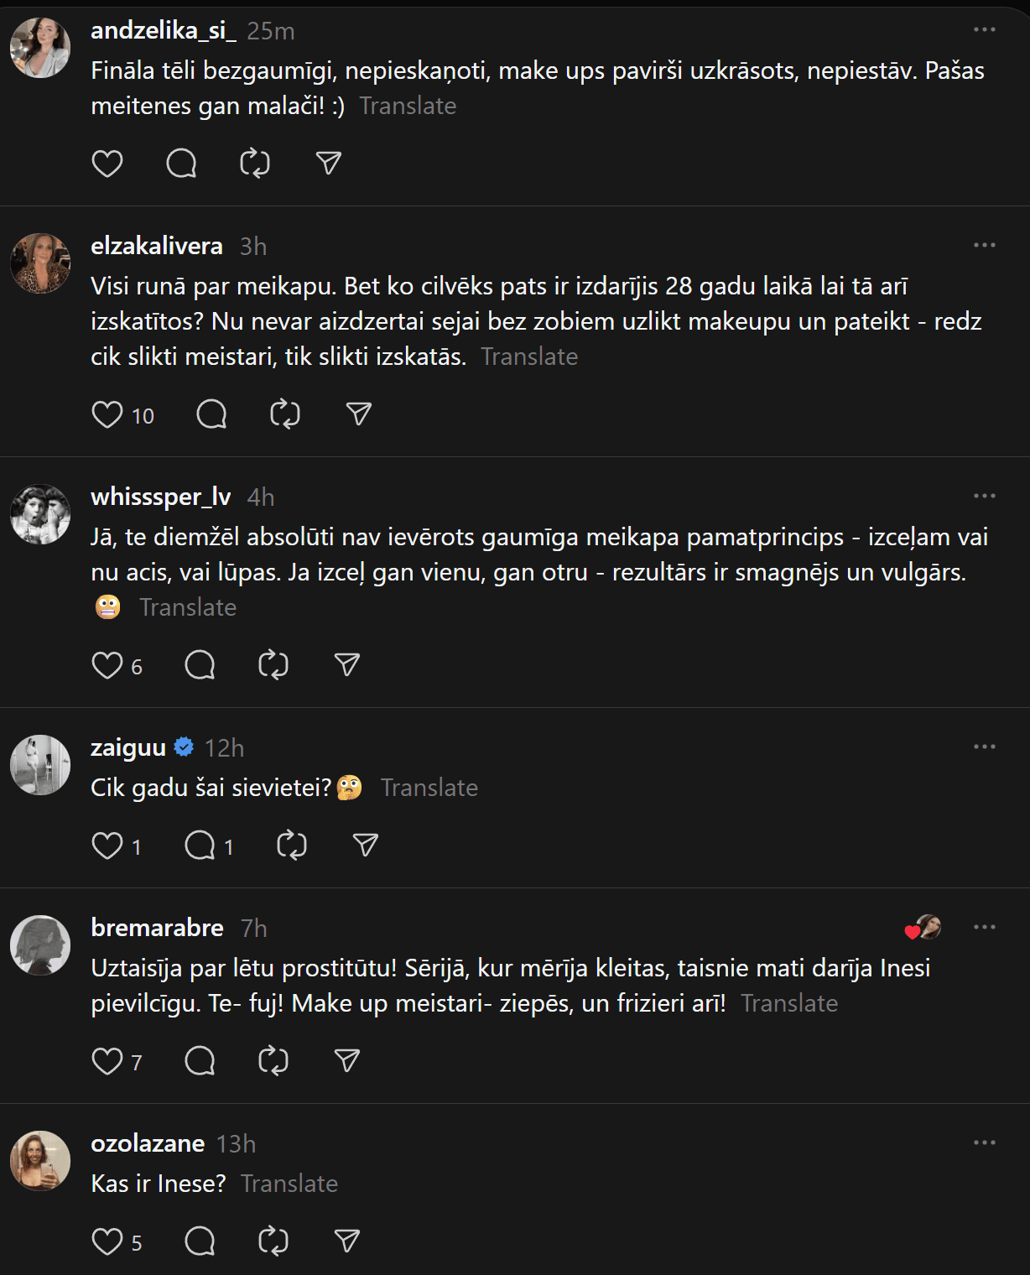Viewport: 1030px width, 1275px height.
Task: Share whisssper_lv's comment via send icon
Action: point(346,665)
